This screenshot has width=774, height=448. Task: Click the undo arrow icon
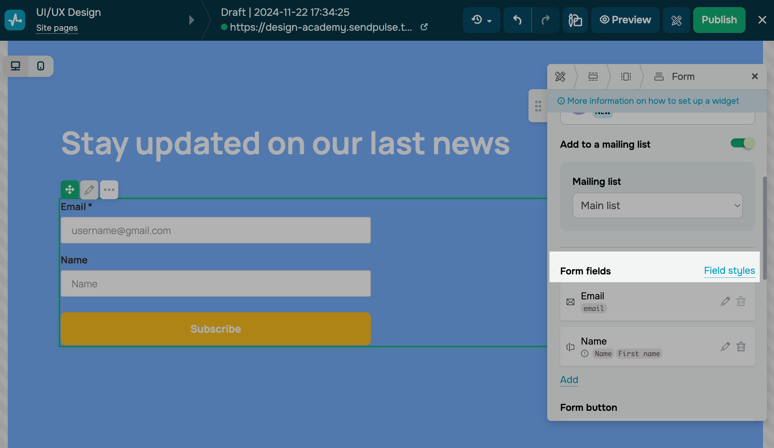coord(518,20)
